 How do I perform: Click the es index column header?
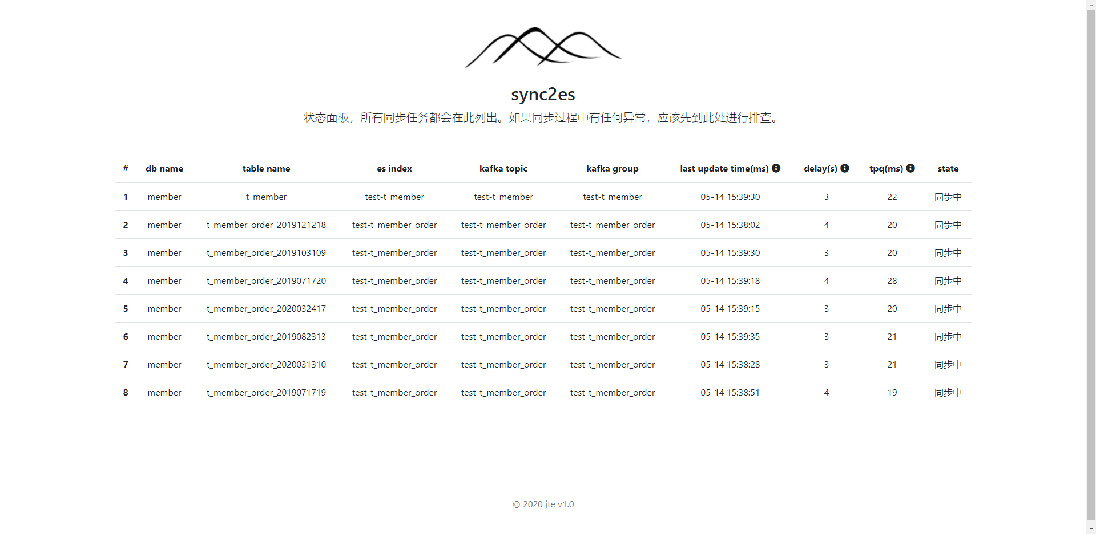tap(394, 169)
